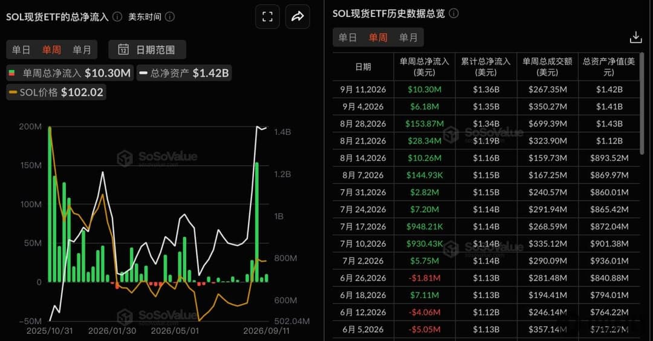The image size is (653, 341).
Task: Download historical data icon
Action: [635, 37]
